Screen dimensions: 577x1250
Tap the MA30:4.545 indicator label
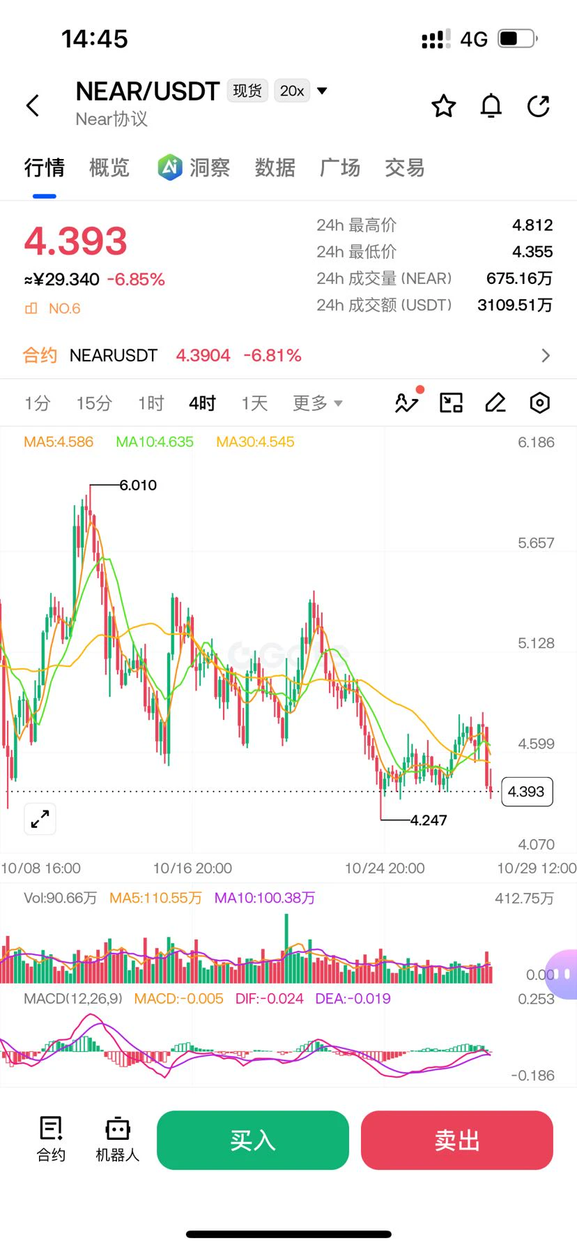point(255,442)
